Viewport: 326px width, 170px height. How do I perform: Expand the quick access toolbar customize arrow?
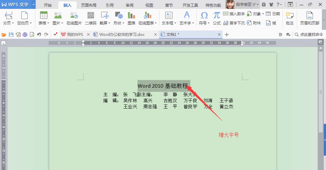(x=55, y=34)
